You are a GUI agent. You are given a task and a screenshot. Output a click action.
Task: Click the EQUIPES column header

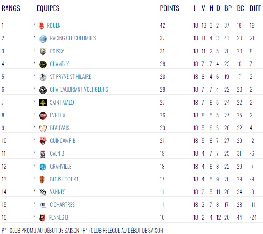48,8
